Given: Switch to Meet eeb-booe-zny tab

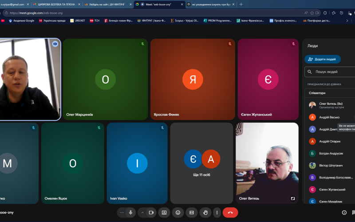Looking at the screenshot, I should pos(159,4).
